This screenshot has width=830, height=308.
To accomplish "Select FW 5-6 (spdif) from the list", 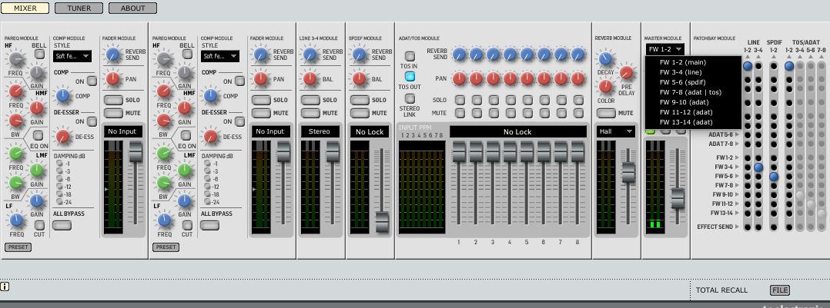I will [x=688, y=81].
